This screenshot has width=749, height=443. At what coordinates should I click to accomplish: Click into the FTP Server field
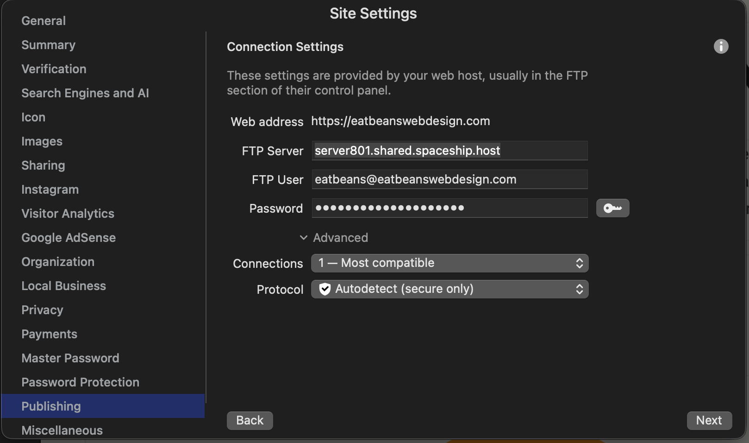pos(449,151)
